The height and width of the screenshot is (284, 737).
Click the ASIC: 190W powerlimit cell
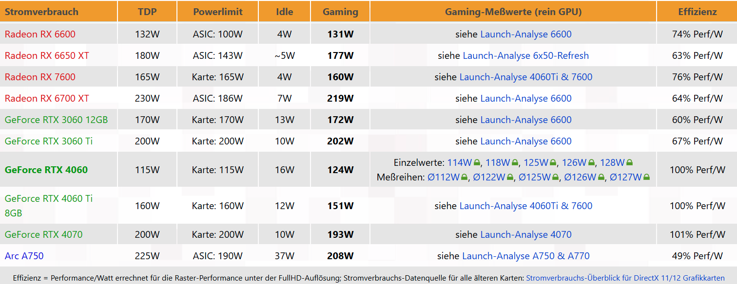tap(217, 256)
